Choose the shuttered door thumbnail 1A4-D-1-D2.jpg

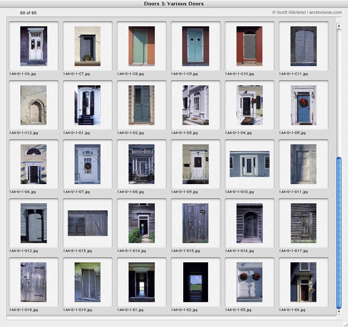click(142, 105)
